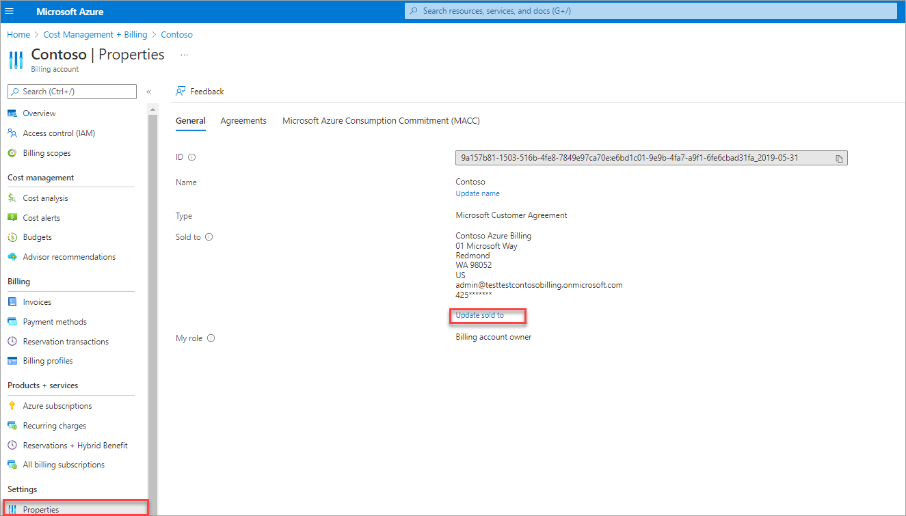Click the Update sold to link
The height and width of the screenshot is (516, 906).
click(479, 315)
